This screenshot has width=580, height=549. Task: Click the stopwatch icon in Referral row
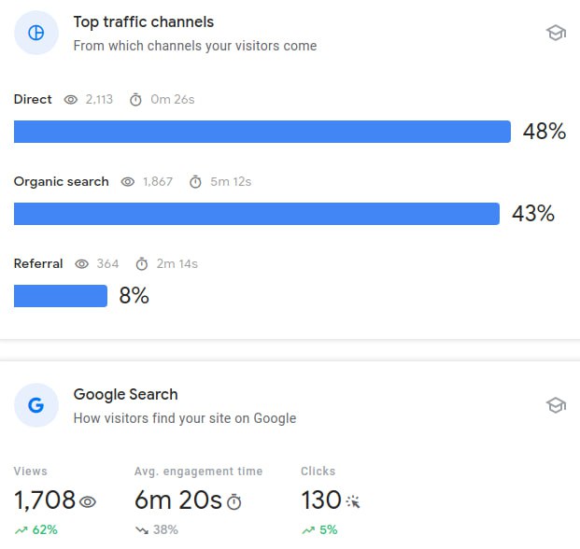point(142,264)
